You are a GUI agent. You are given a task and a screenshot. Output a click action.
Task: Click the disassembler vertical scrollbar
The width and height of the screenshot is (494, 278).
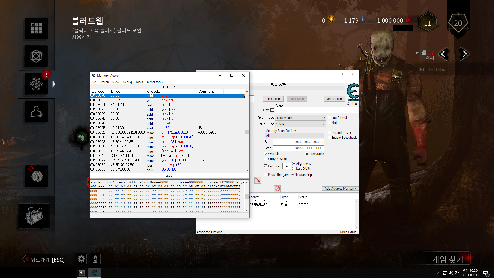(x=247, y=131)
